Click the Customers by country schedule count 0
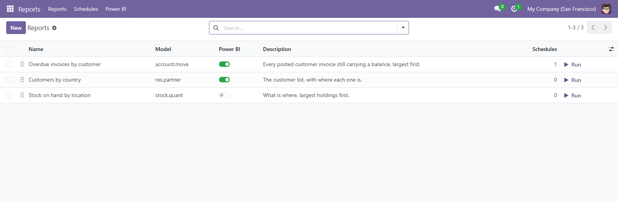Viewport: 618px width, 201px height. pos(555,80)
